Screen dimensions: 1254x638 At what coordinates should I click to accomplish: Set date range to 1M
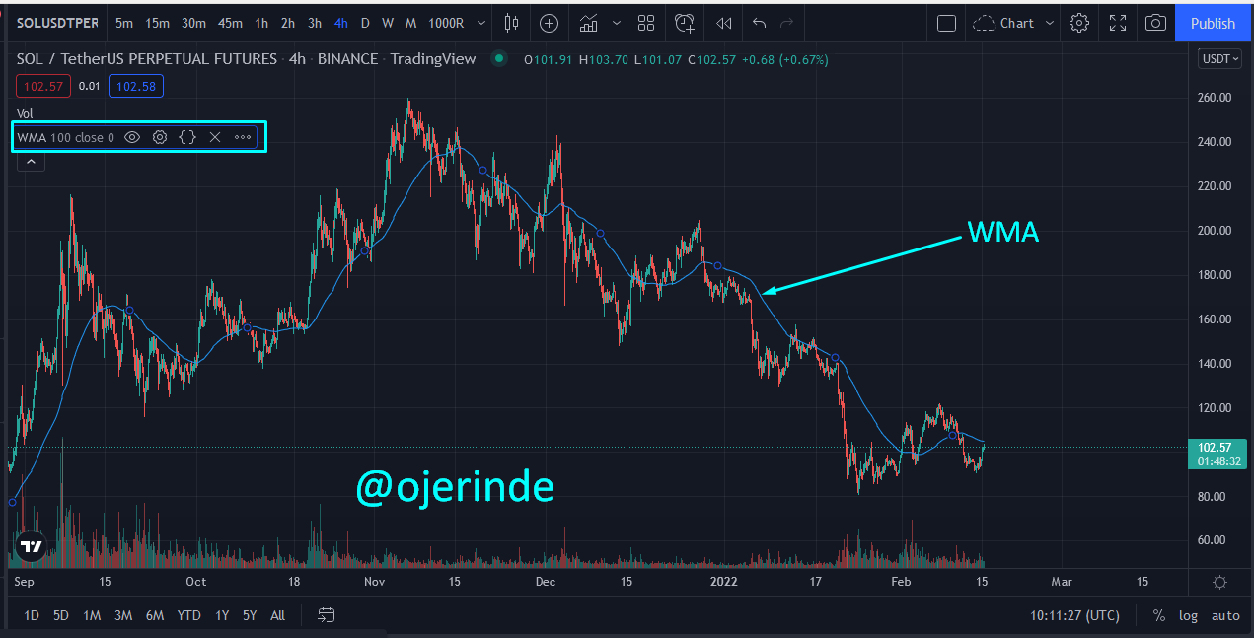pos(92,615)
